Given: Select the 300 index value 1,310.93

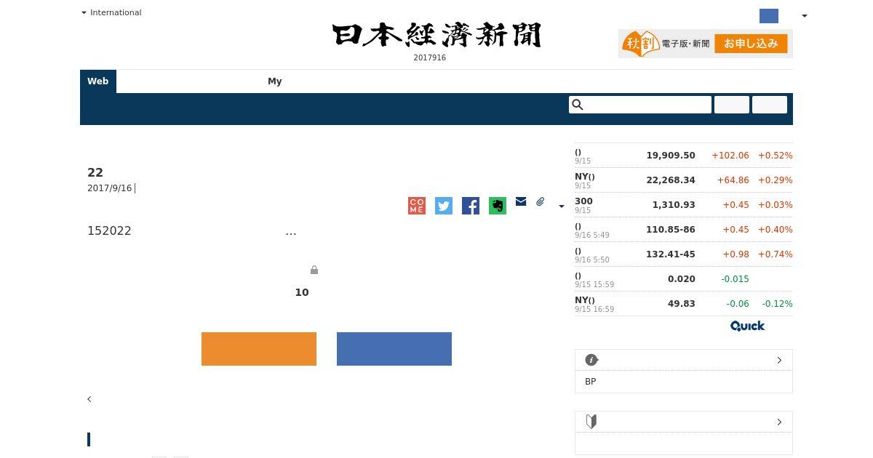Looking at the screenshot, I should pyautogui.click(x=674, y=205).
